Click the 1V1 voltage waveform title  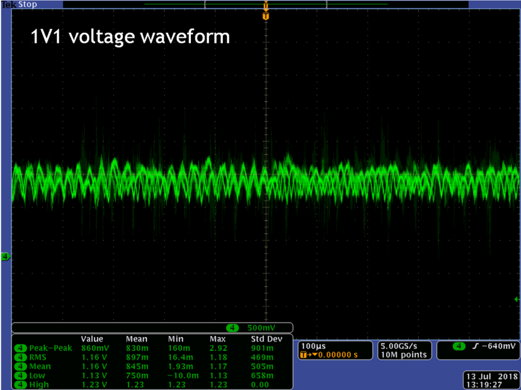[130, 37]
